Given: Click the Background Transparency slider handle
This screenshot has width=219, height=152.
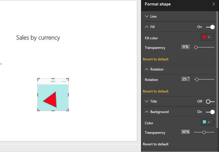Looking at the screenshot, I should click(204, 132).
